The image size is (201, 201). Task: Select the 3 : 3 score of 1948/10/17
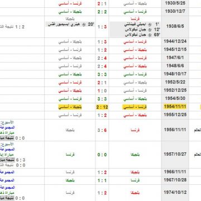click(102, 74)
